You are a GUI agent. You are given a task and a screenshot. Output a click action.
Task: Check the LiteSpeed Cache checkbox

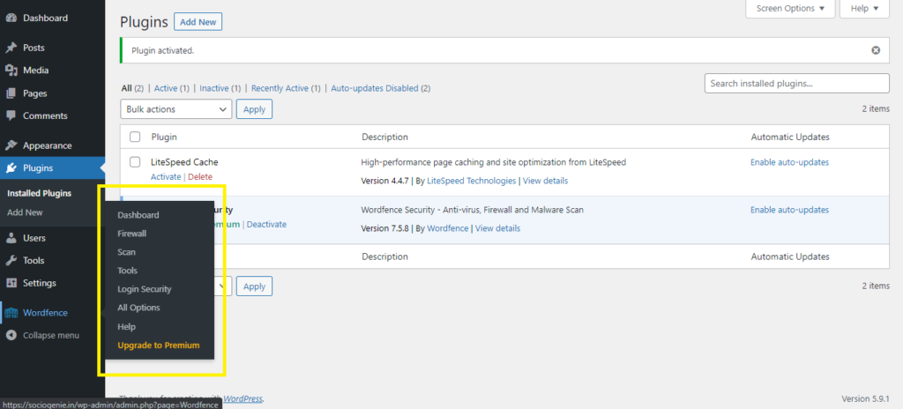click(x=135, y=162)
